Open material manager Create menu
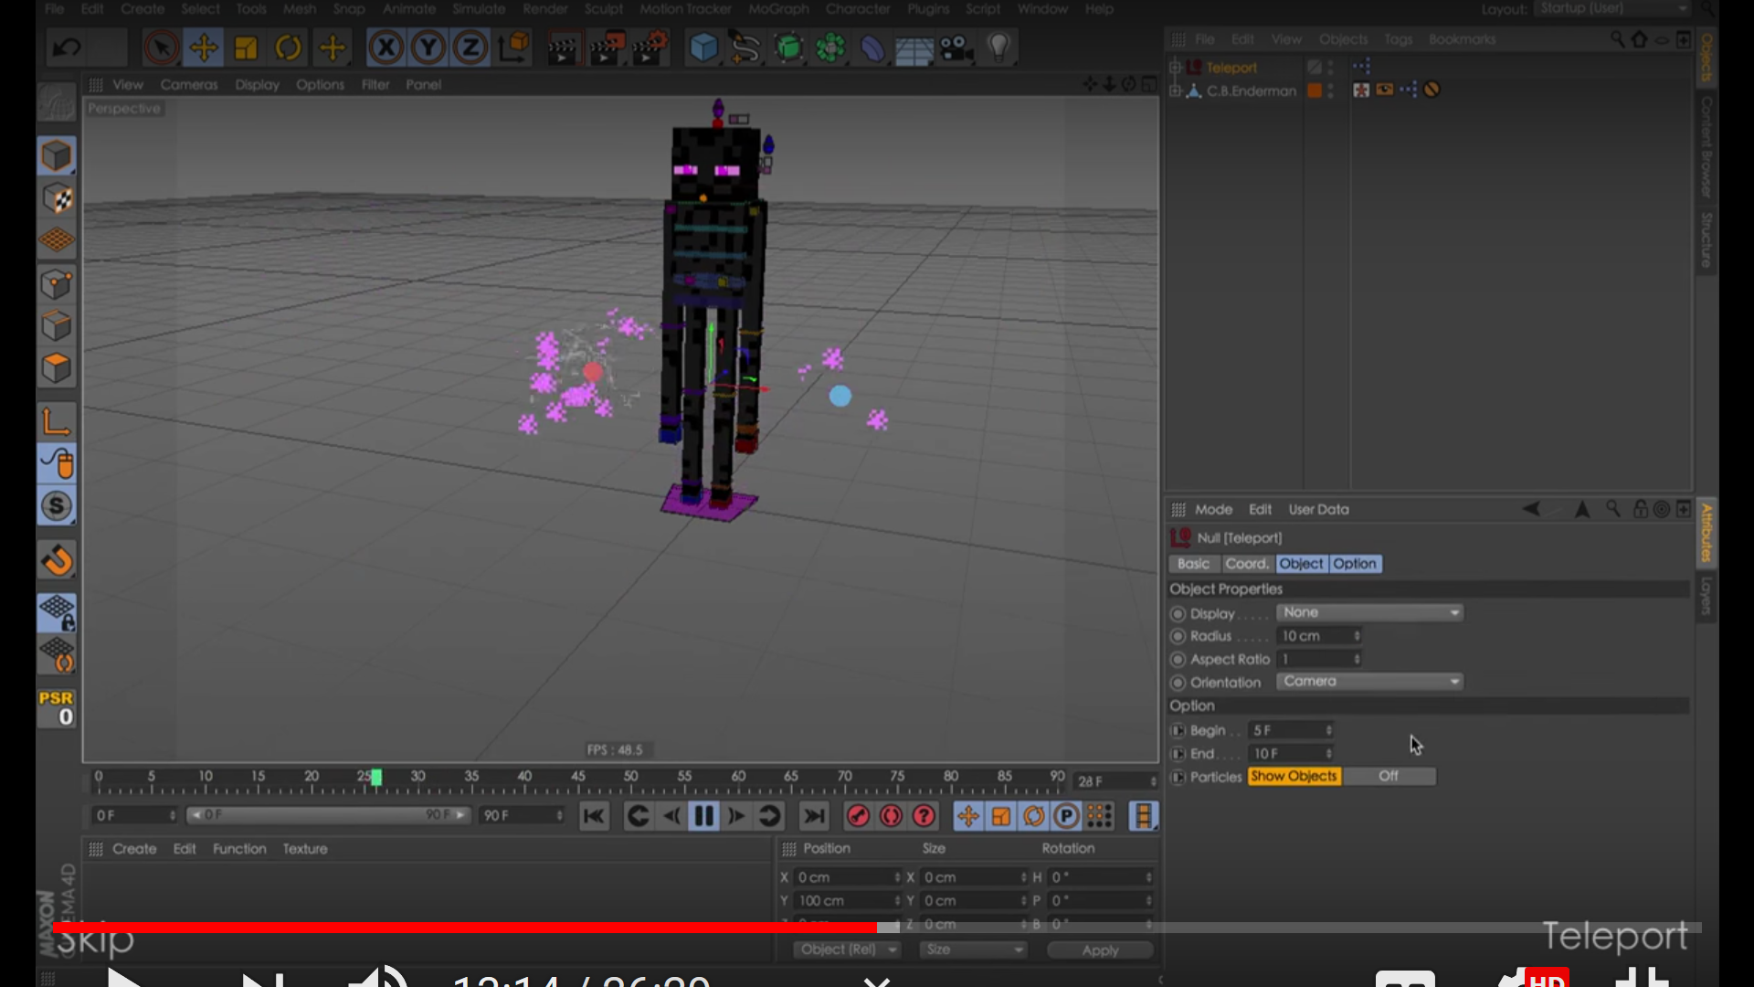 tap(134, 849)
